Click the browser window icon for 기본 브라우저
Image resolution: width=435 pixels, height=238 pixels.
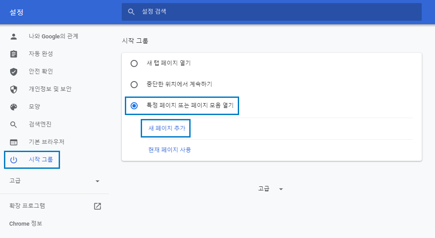point(14,142)
